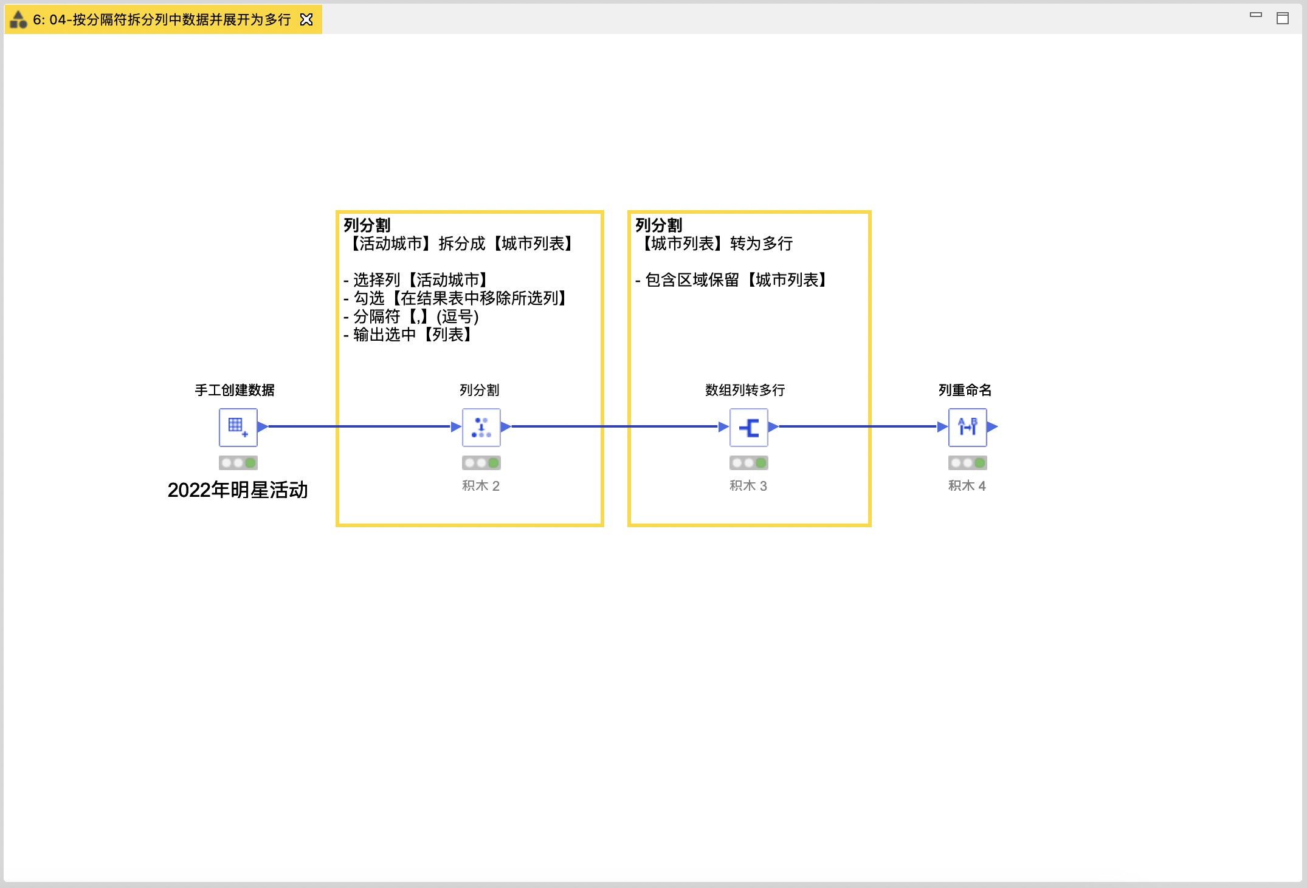Click the status traffic light under 数组列转多行 node
The width and height of the screenshot is (1307, 888).
pyautogui.click(x=748, y=463)
